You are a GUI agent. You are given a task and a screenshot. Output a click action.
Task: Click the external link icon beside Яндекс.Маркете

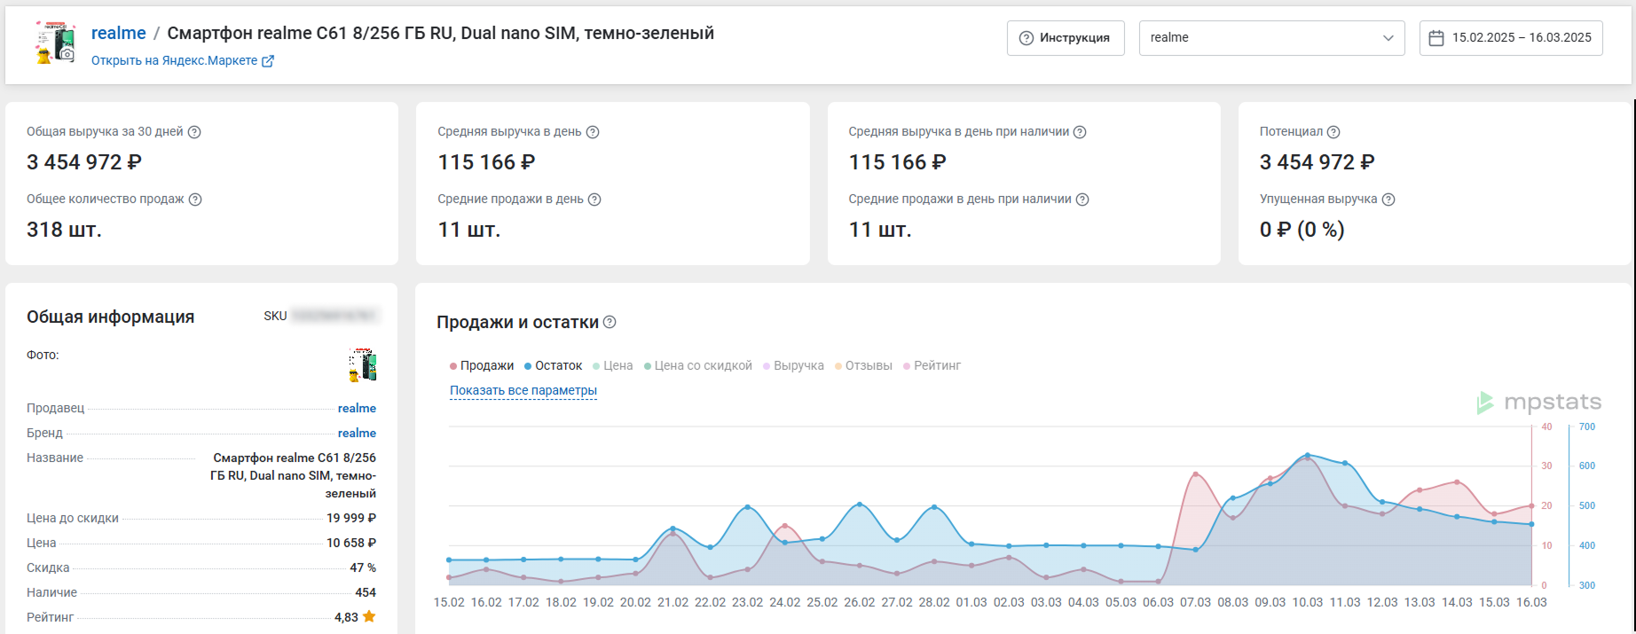coord(268,61)
